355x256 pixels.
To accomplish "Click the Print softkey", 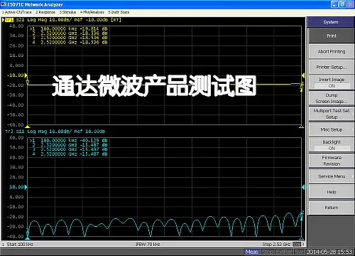I will 332,36.
